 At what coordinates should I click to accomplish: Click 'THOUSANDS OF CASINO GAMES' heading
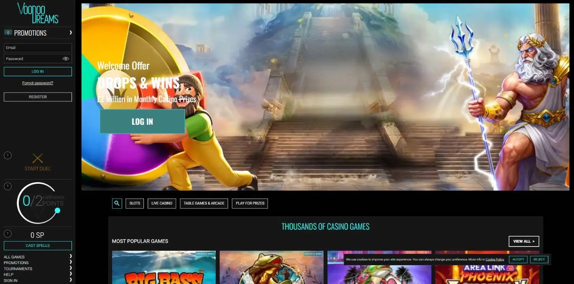click(326, 227)
